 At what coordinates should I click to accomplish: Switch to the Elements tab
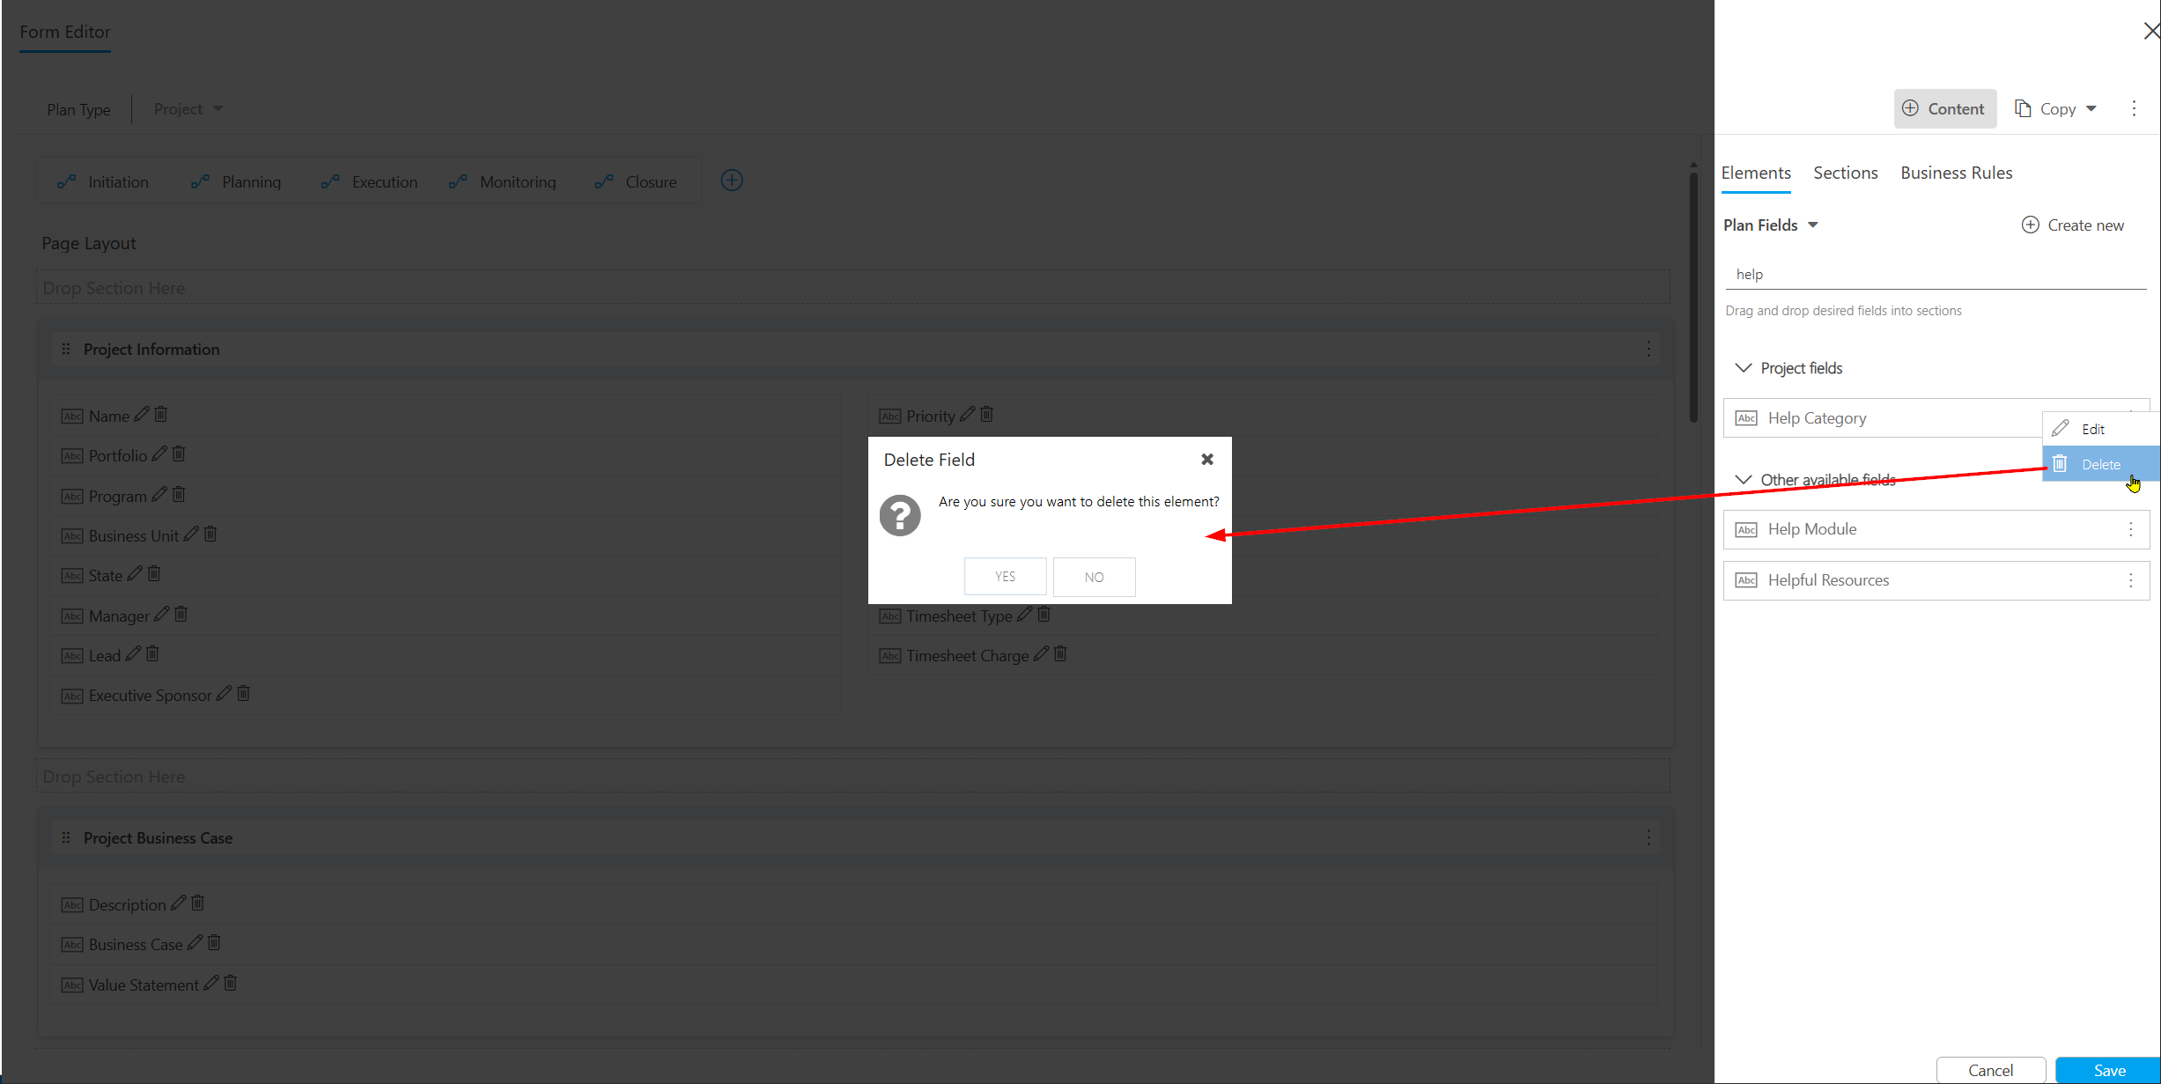pyautogui.click(x=1756, y=173)
